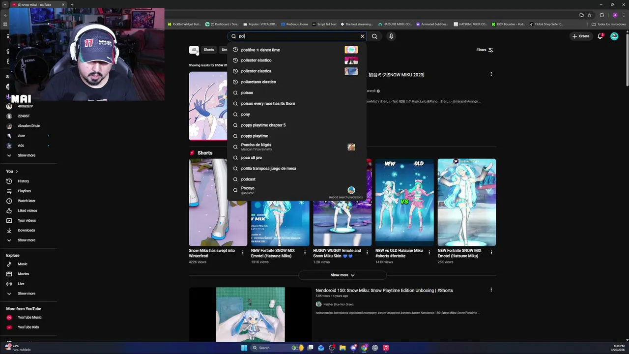Open the 'Todos los marcadores' bookmarks folder

point(609,24)
